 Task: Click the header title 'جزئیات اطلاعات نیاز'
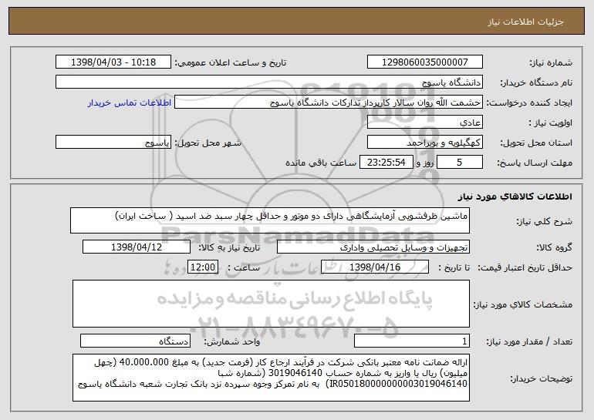pos(525,22)
